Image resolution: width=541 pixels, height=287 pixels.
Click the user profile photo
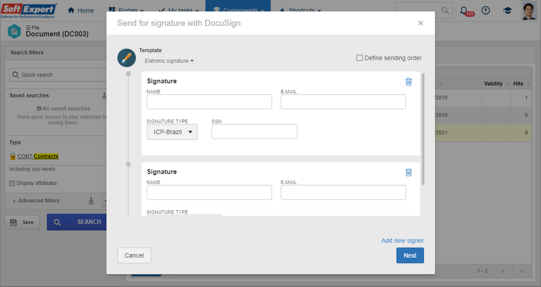(530, 11)
